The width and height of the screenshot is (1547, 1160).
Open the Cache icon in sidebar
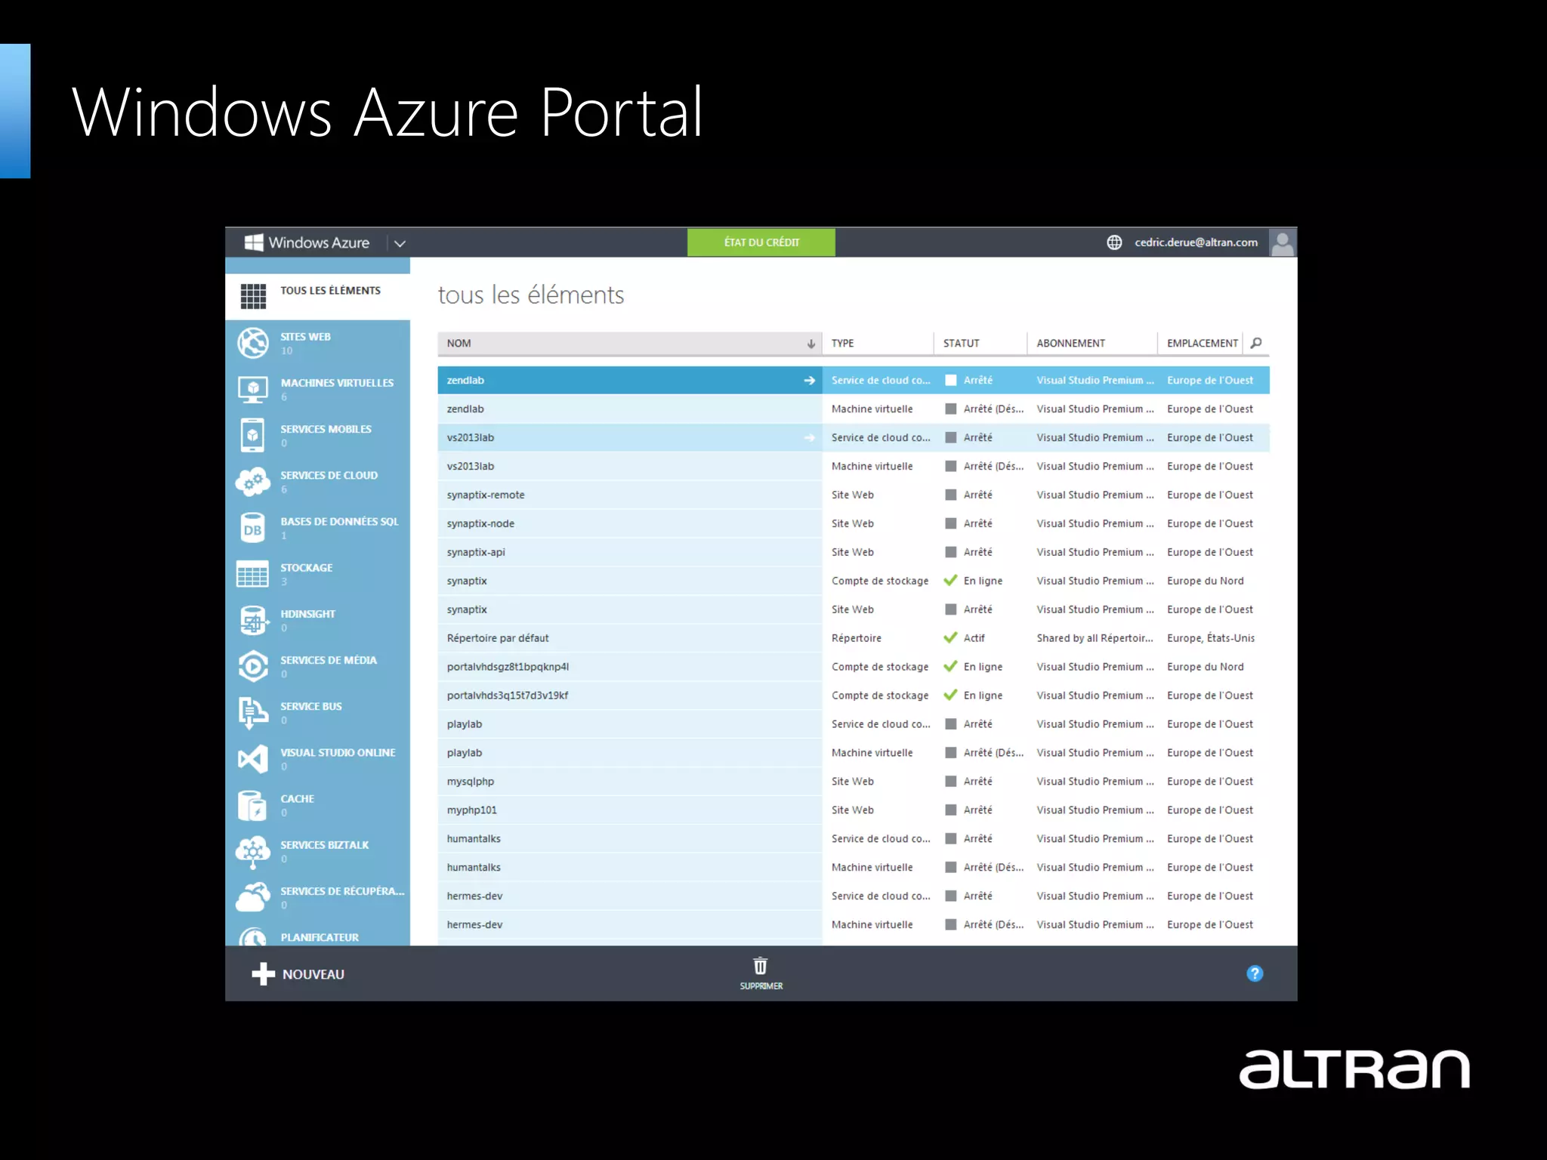[252, 805]
